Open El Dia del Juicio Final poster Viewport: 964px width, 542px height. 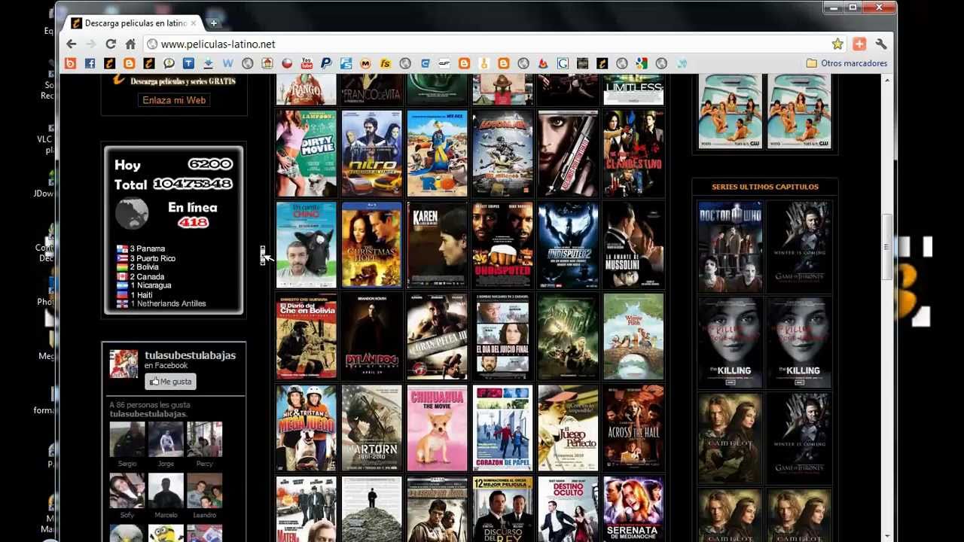point(502,336)
